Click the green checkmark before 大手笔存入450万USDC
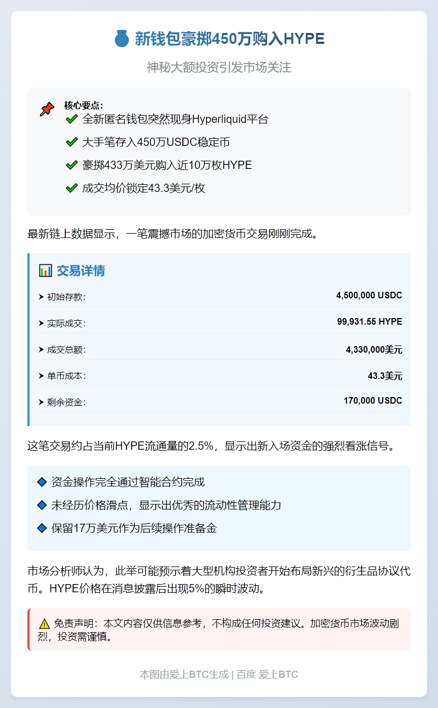Image resolution: width=438 pixels, height=708 pixels. tap(71, 142)
